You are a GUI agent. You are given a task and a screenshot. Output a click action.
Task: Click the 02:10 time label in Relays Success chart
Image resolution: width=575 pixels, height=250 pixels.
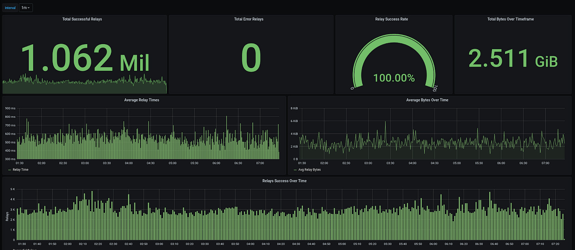pyautogui.click(x=83, y=244)
